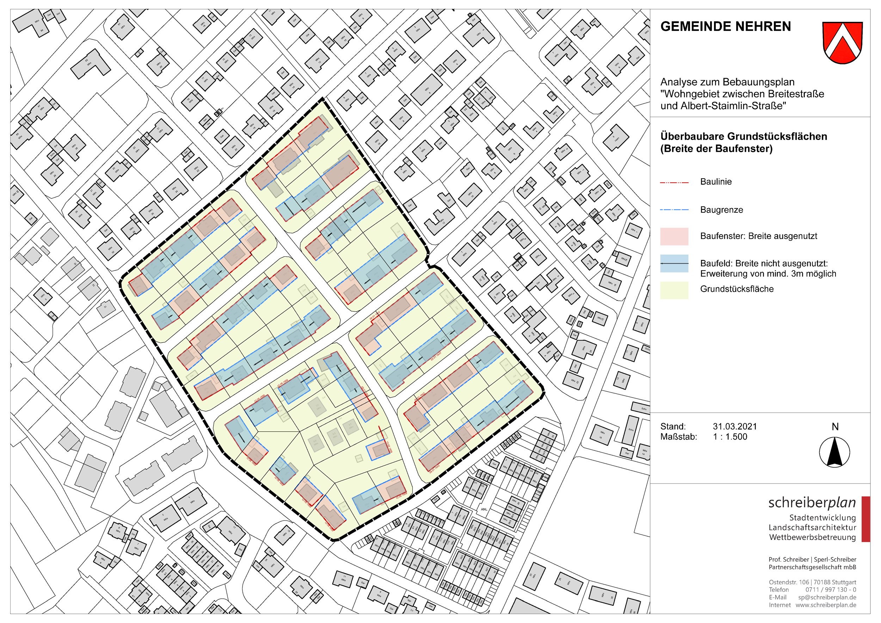
Task: Click the pink Baufenster legend swatch
Action: (674, 236)
